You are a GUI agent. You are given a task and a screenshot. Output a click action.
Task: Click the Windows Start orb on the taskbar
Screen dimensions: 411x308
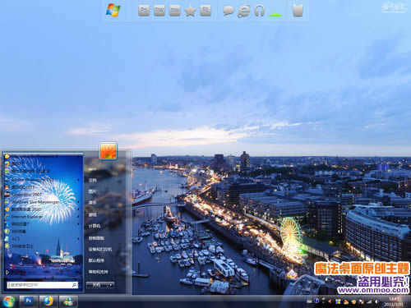[8, 301]
